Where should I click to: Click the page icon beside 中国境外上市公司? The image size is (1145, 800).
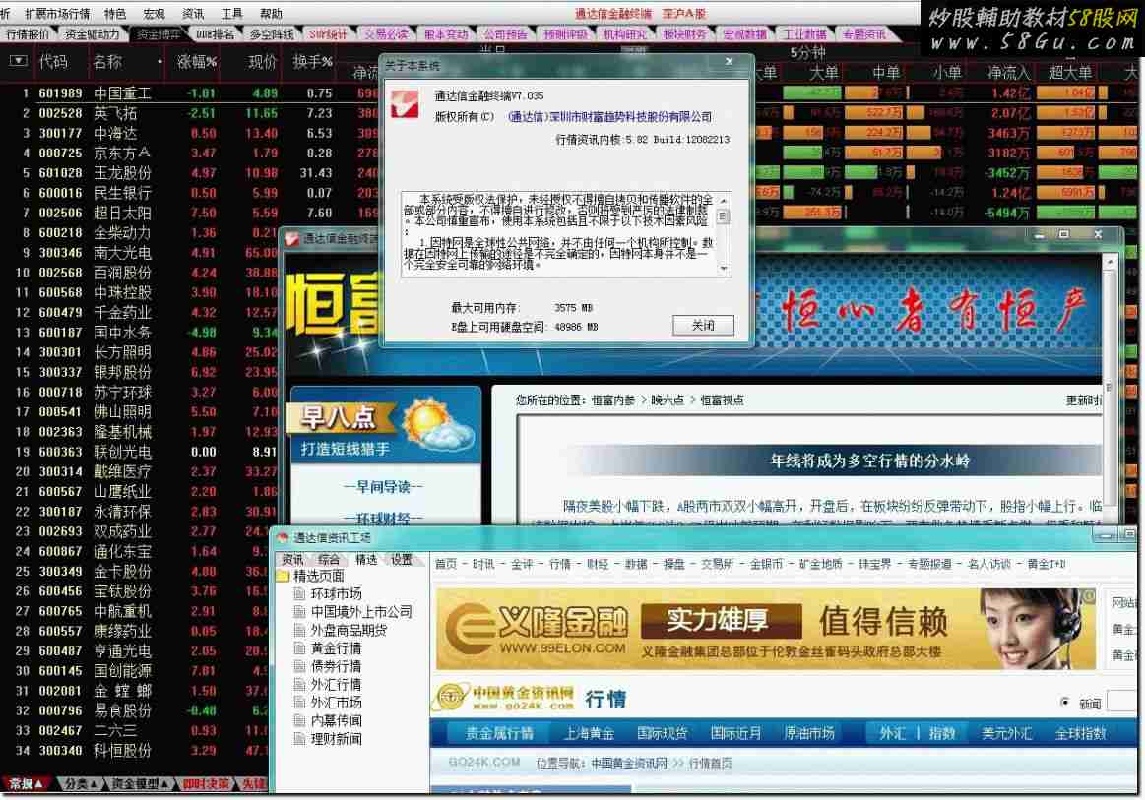(x=299, y=612)
